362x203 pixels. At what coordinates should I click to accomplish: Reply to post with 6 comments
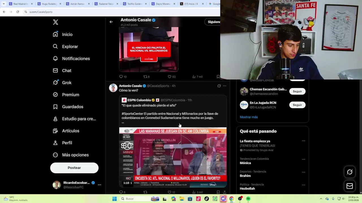point(122,192)
